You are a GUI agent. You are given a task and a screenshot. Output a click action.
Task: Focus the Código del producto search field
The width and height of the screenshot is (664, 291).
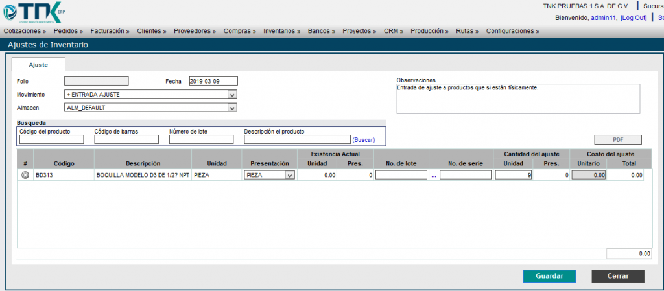tap(51, 139)
